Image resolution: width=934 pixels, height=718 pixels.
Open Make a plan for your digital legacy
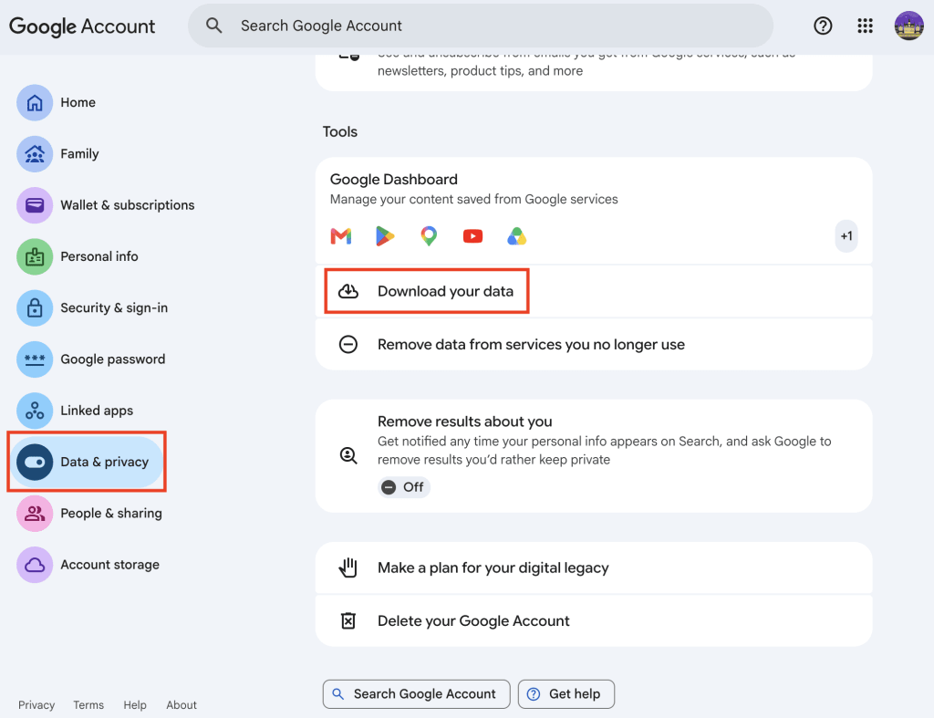(594, 567)
